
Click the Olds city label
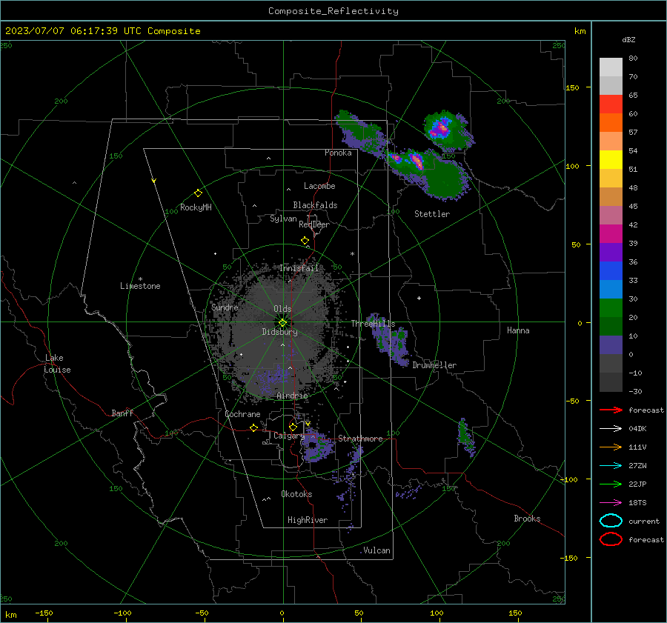coord(282,309)
